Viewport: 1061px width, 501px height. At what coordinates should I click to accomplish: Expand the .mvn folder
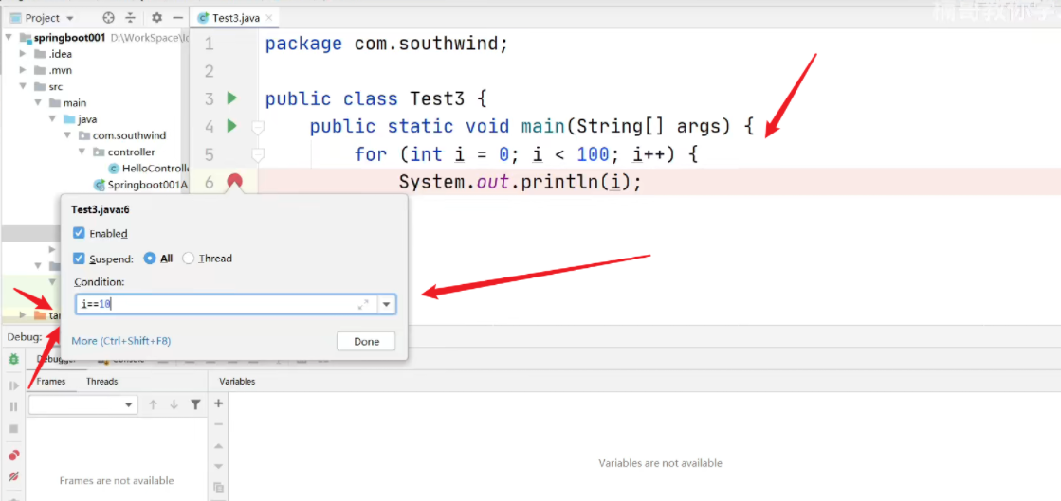pos(23,70)
